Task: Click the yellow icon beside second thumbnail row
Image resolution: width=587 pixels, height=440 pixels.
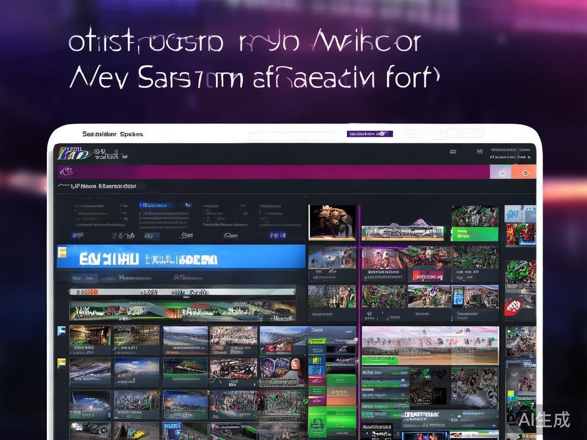Action: point(62,363)
